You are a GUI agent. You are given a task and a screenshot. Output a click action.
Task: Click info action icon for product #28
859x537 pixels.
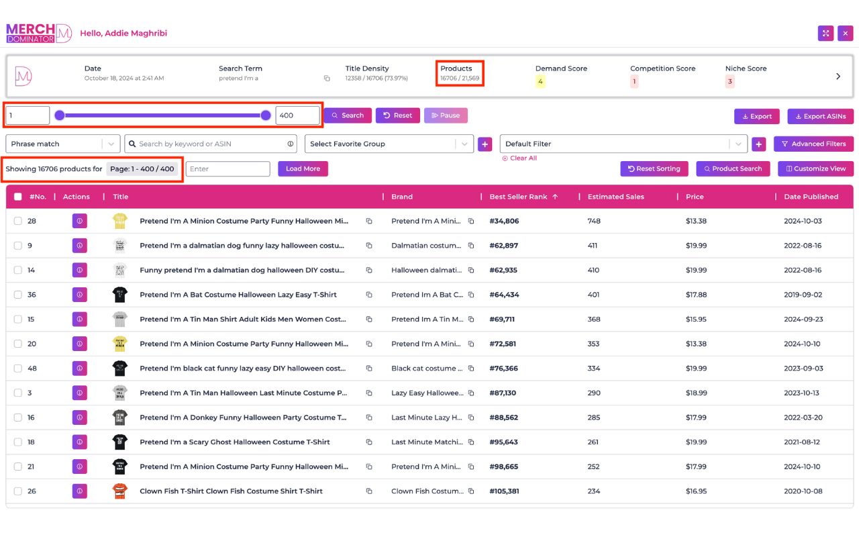tap(79, 221)
